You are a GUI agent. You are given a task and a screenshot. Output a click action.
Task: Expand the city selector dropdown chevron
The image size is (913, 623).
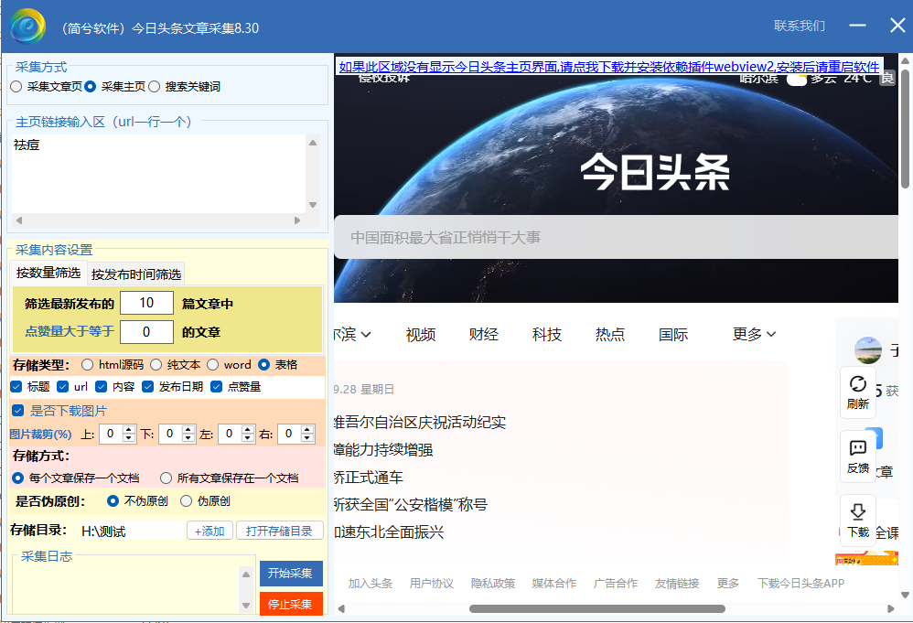[366, 335]
